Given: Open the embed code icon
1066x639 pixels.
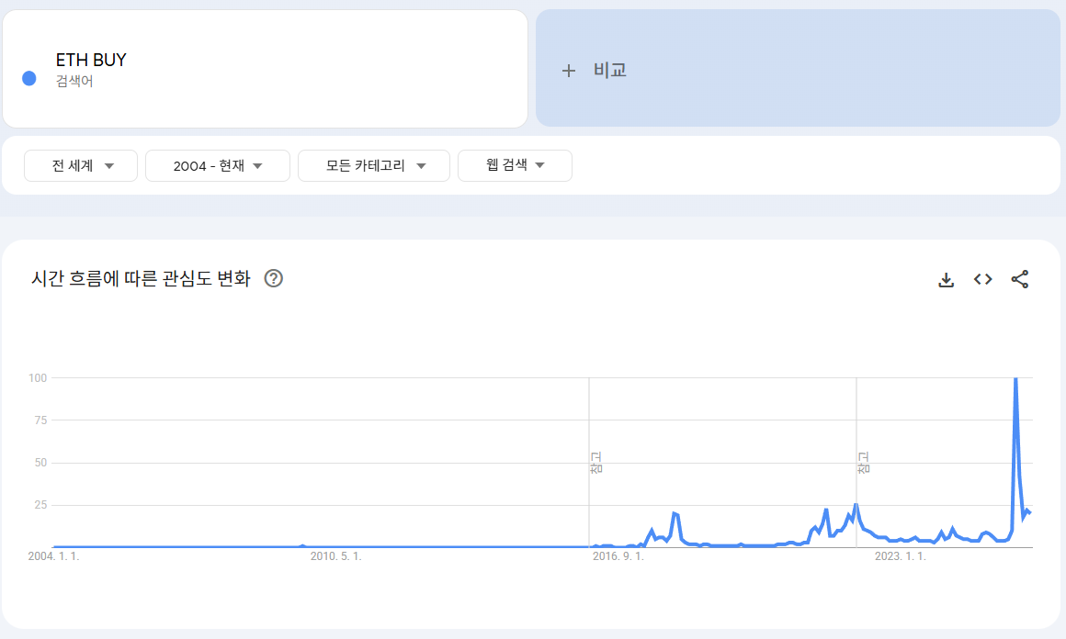Looking at the screenshot, I should pos(983,279).
